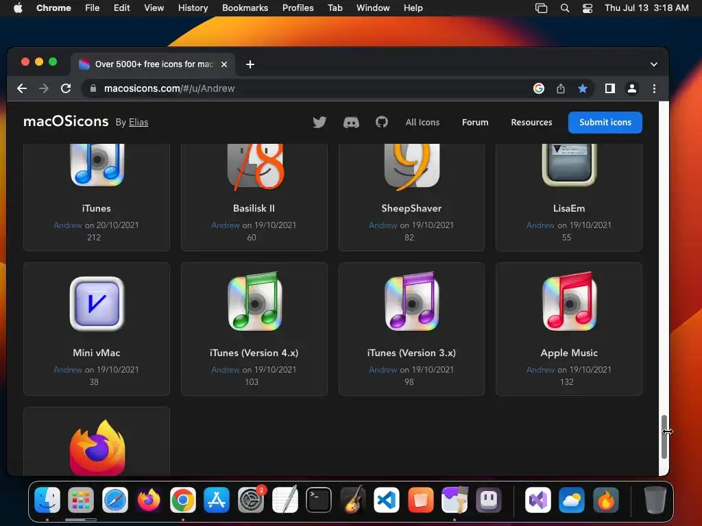
Task: Click the browser forward arrow
Action: pyautogui.click(x=44, y=88)
